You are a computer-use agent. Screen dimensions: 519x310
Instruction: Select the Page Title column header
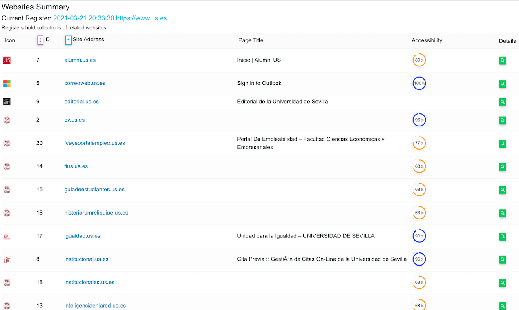[251, 40]
